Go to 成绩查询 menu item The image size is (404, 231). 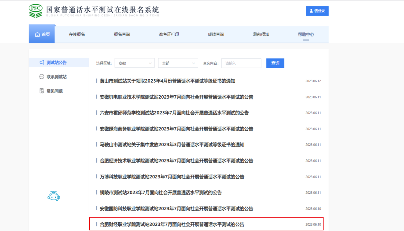coord(216,34)
